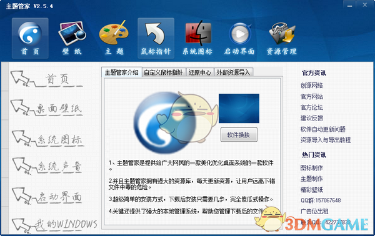375x236 pixels.
Task: Click the window title 主题管家 V2.5.4
Action: click(29, 6)
